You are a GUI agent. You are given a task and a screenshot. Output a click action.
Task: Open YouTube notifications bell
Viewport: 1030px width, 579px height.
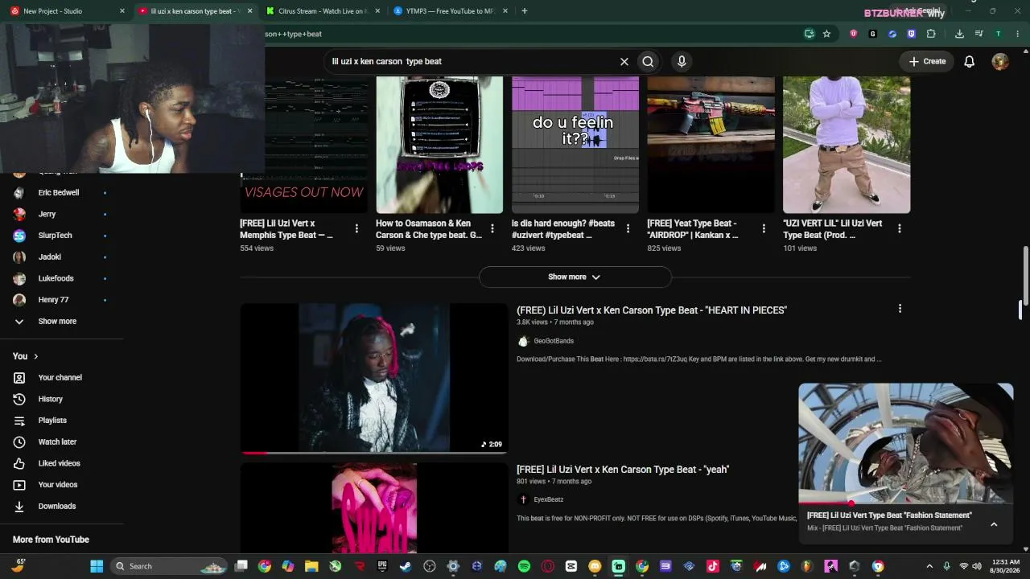tap(970, 62)
